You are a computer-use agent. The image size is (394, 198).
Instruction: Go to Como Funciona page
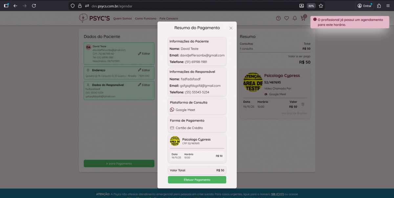pyautogui.click(x=145, y=19)
